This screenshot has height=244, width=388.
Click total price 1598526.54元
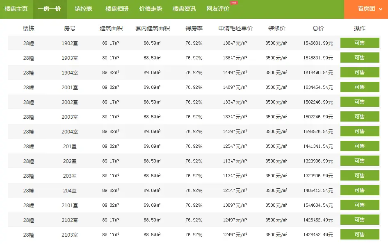318,132
